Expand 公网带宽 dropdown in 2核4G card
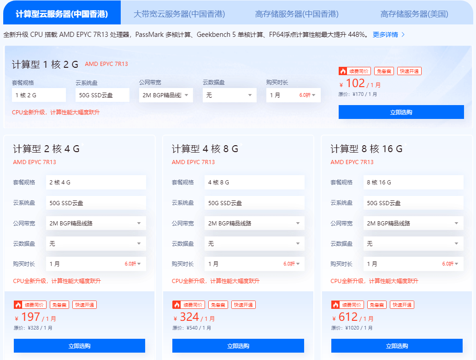Viewport: 476px width, 360px height. [96, 223]
